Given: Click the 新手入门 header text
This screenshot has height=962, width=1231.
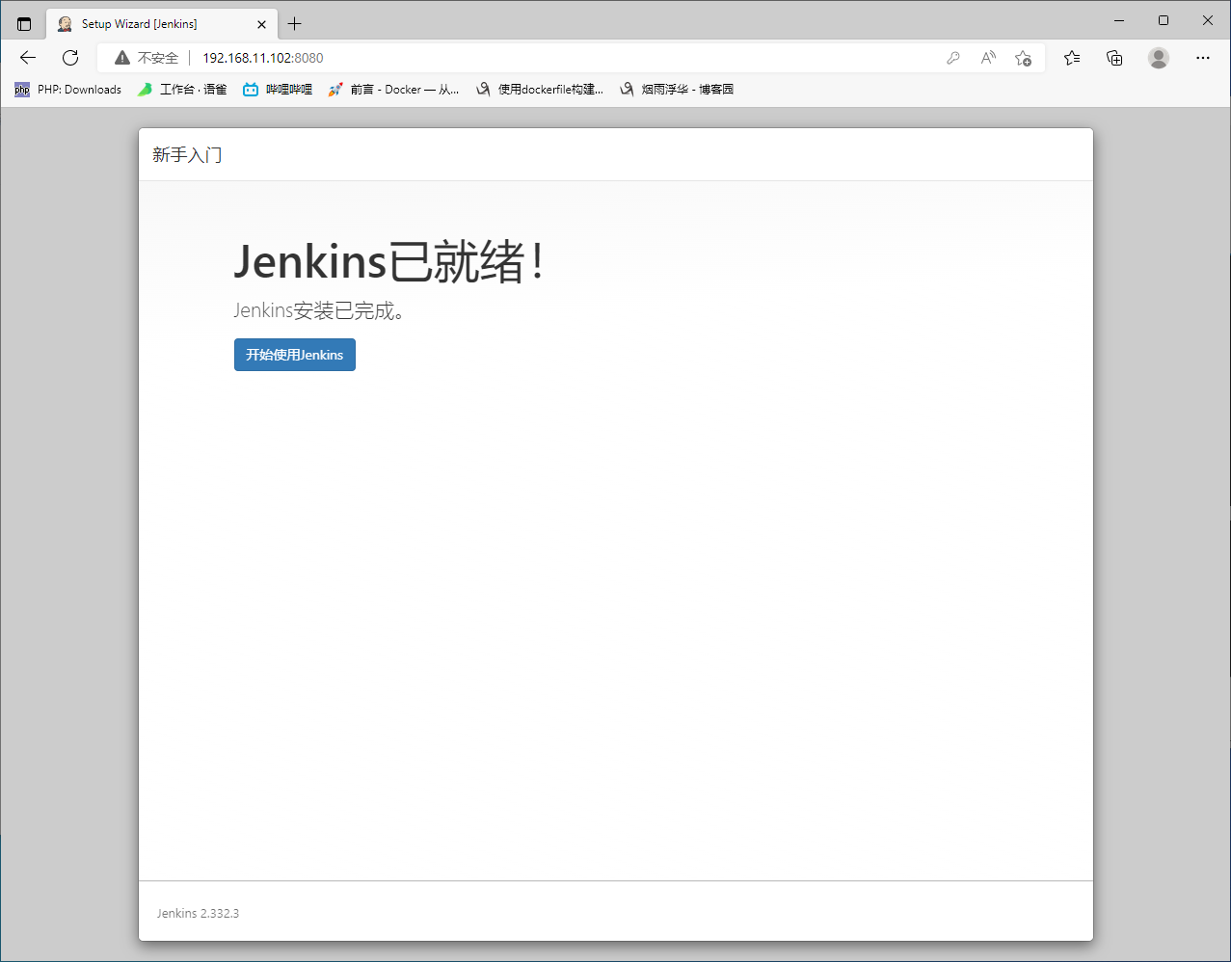Looking at the screenshot, I should [187, 155].
